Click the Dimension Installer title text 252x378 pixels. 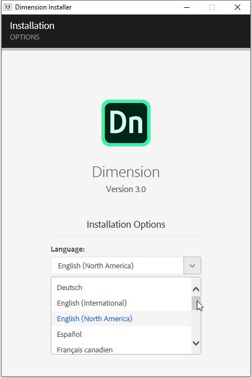tap(43, 7)
